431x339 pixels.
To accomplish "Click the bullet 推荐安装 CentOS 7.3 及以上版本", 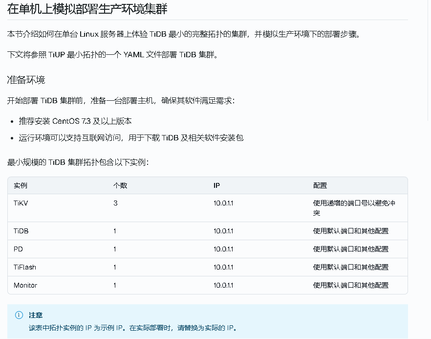I will [75, 121].
